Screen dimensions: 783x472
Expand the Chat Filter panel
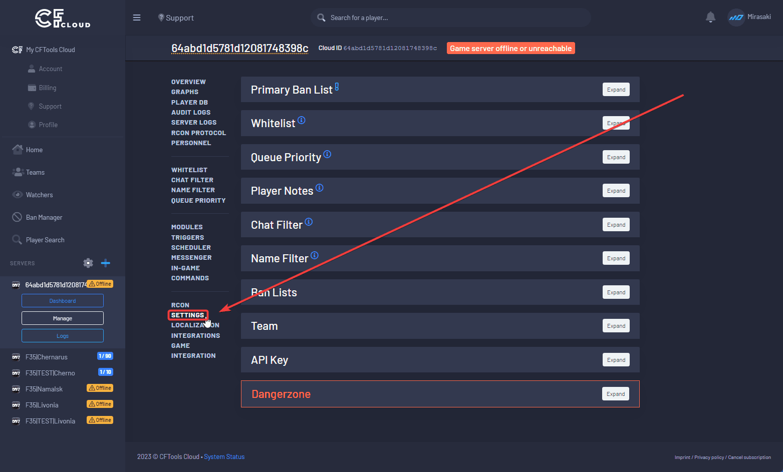pyautogui.click(x=616, y=225)
